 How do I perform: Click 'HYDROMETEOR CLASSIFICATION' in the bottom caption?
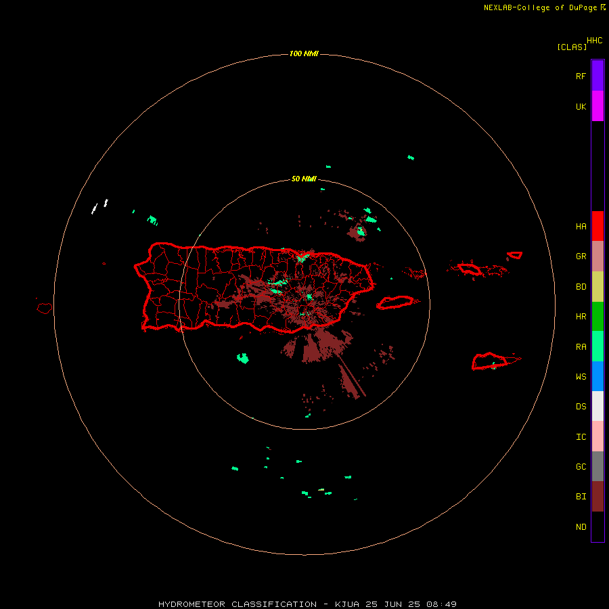click(x=238, y=604)
